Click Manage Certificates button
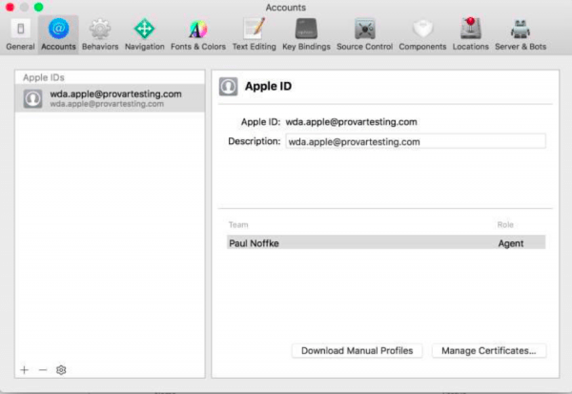This screenshot has height=394, width=572. click(489, 351)
